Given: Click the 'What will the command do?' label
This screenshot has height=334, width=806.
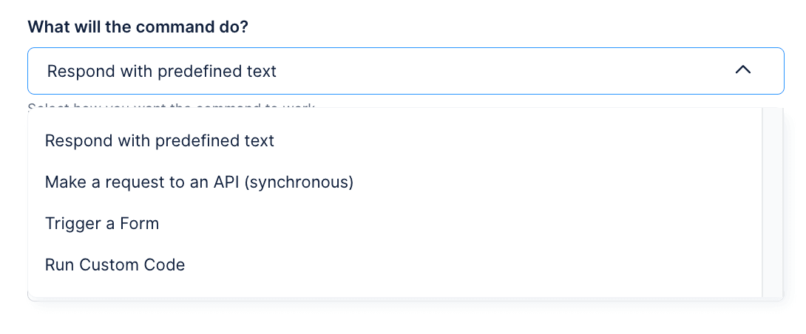Looking at the screenshot, I should point(138,27).
